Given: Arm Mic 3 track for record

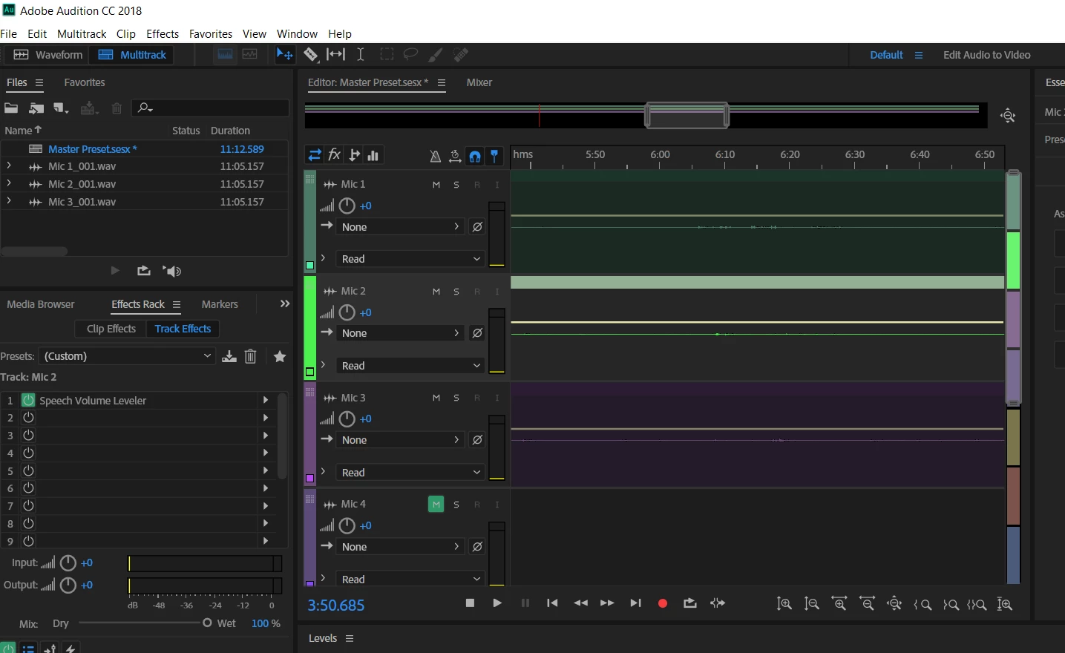Looking at the screenshot, I should click(477, 398).
